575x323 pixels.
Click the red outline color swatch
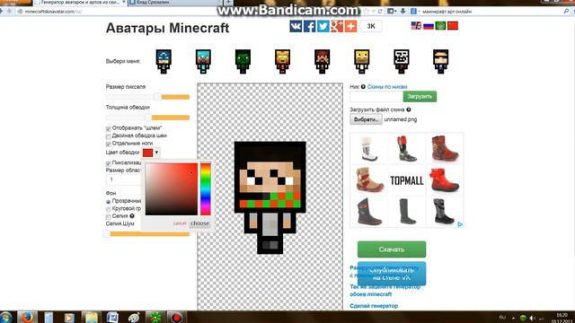(147, 153)
